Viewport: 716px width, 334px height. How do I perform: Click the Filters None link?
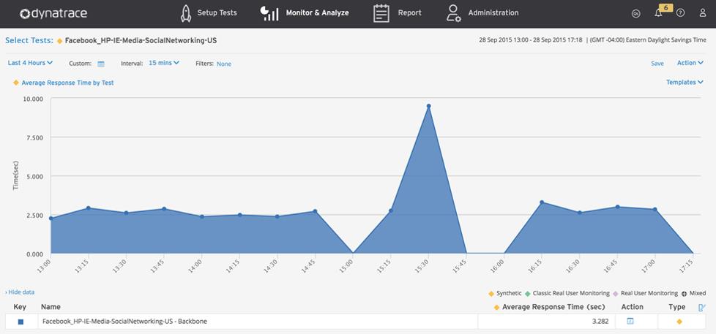223,64
